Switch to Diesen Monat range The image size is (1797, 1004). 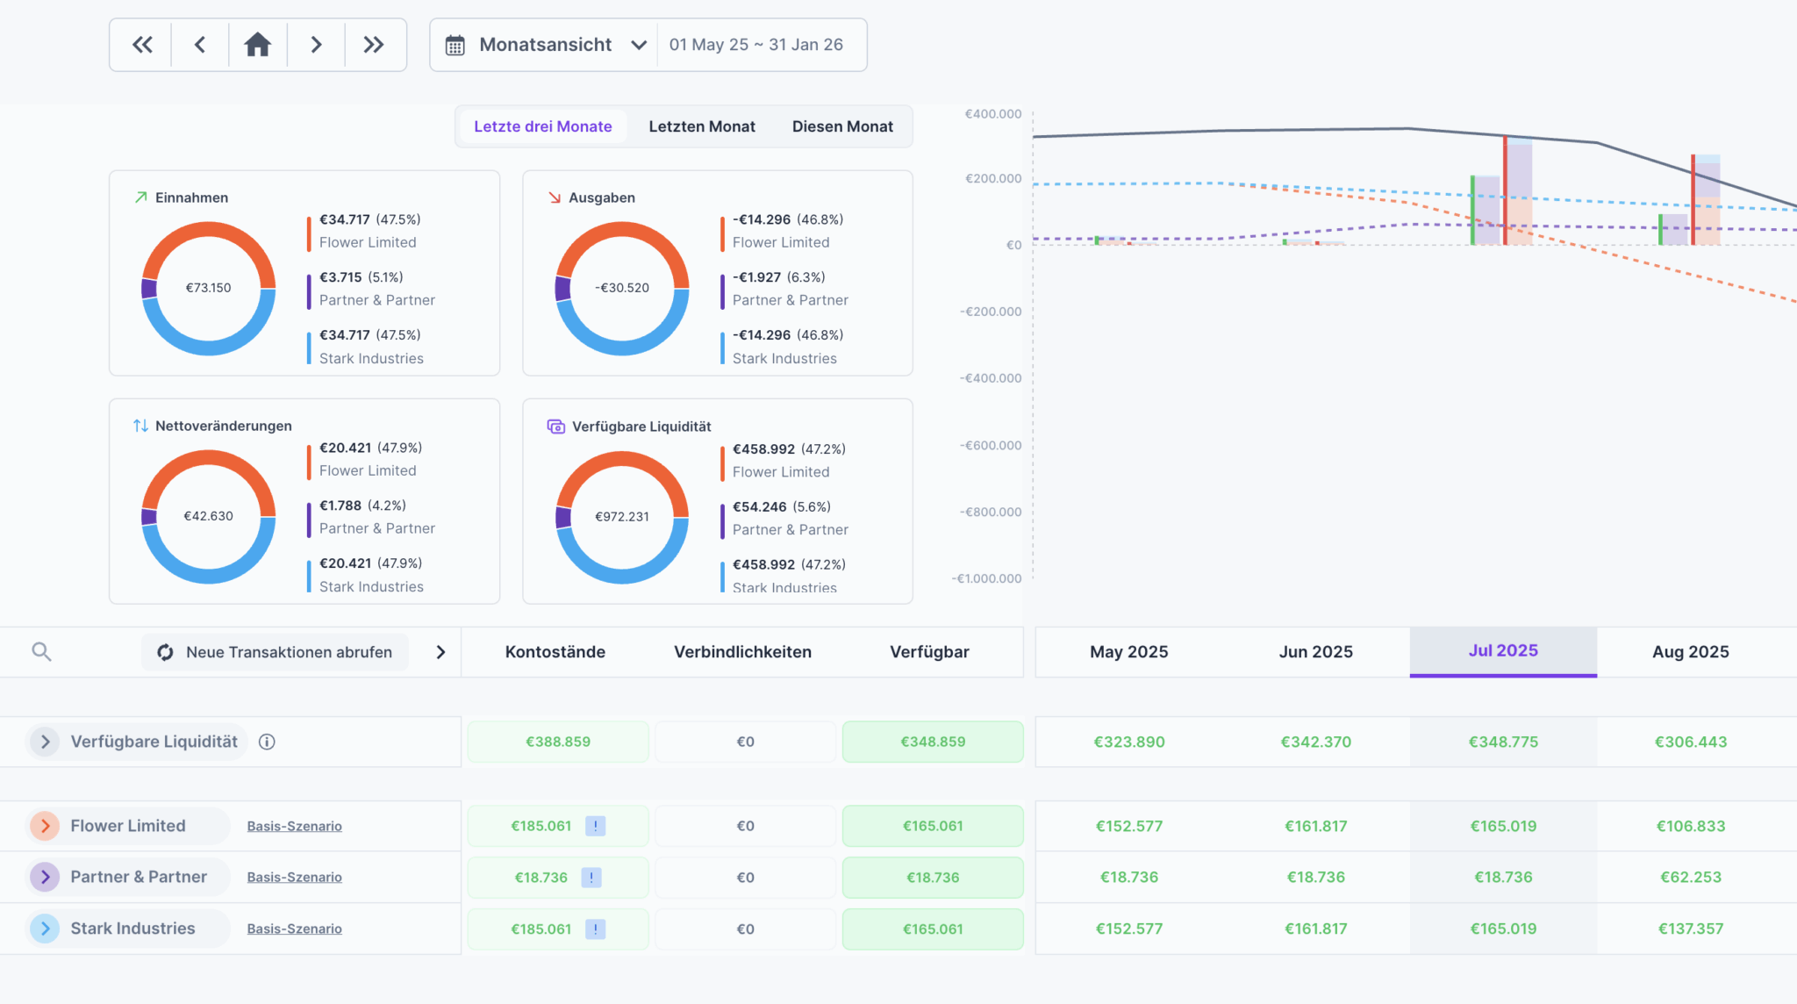[841, 126]
